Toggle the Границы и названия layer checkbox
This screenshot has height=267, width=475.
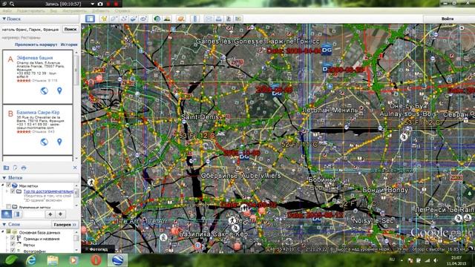(x=13, y=238)
